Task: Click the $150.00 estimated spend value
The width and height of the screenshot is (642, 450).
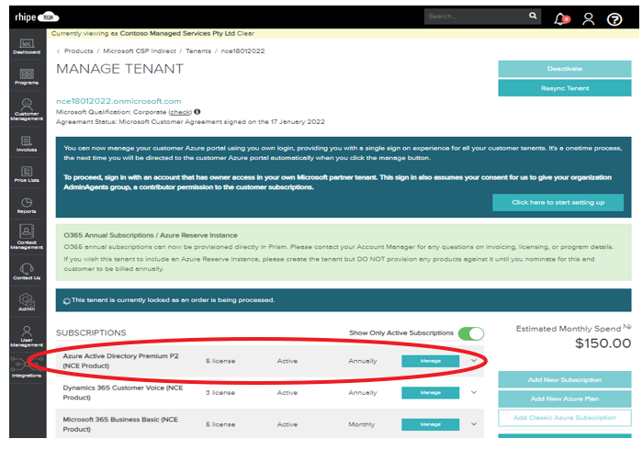Action: [603, 343]
